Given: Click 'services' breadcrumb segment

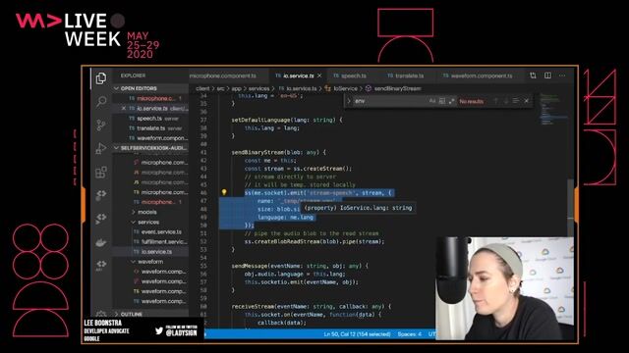Looking at the screenshot, I should point(258,88).
